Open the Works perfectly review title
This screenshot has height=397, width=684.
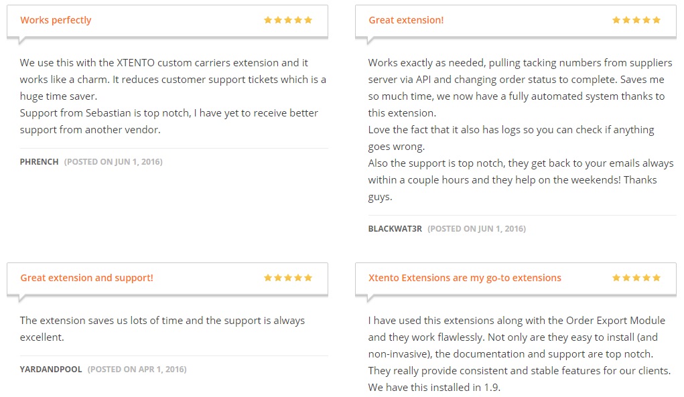56,20
